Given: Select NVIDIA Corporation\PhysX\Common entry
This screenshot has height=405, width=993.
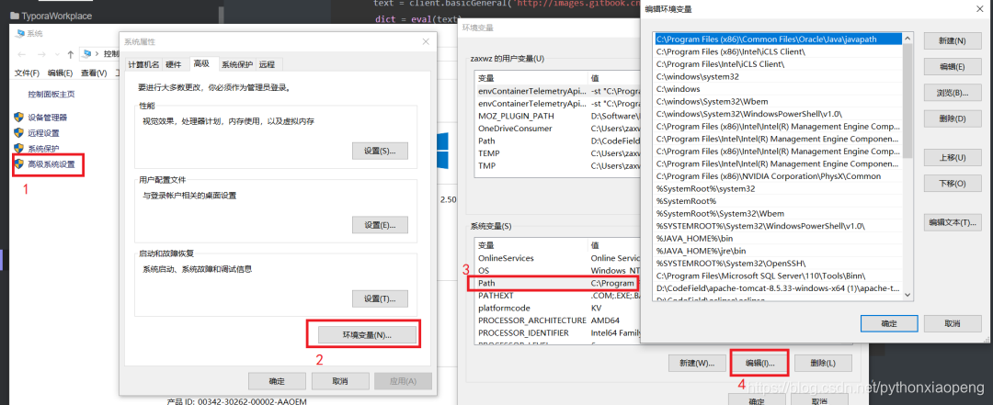Looking at the screenshot, I should pyautogui.click(x=778, y=176).
